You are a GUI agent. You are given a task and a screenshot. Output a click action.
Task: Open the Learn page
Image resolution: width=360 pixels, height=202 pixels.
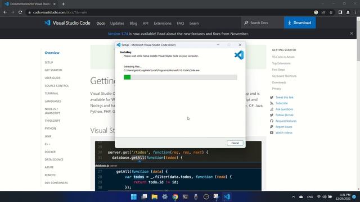pyautogui.click(x=193, y=23)
